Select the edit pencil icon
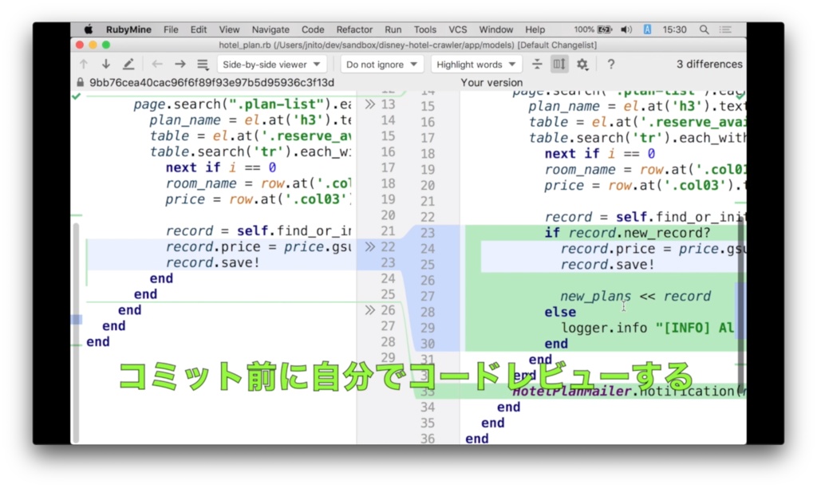 (128, 63)
